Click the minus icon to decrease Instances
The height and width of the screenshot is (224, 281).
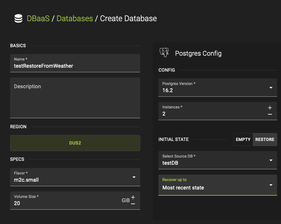270,115
